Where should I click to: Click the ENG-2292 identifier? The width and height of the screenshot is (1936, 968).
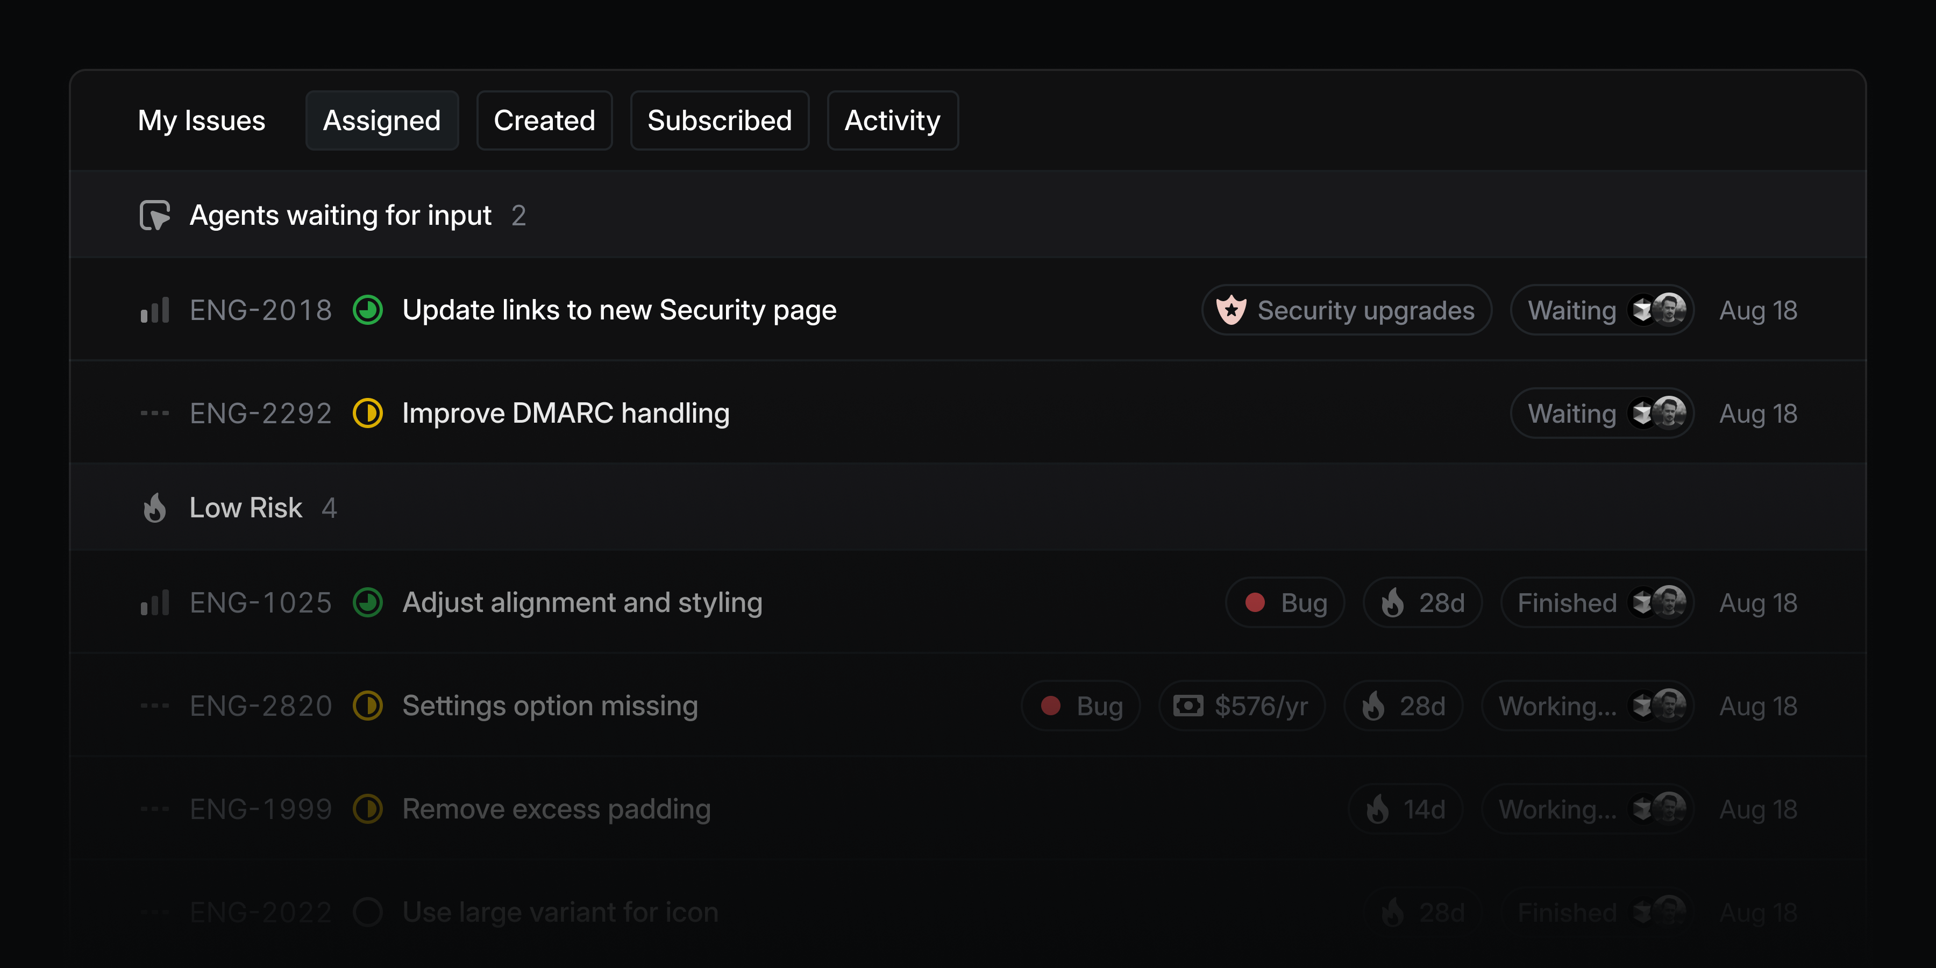(x=260, y=412)
